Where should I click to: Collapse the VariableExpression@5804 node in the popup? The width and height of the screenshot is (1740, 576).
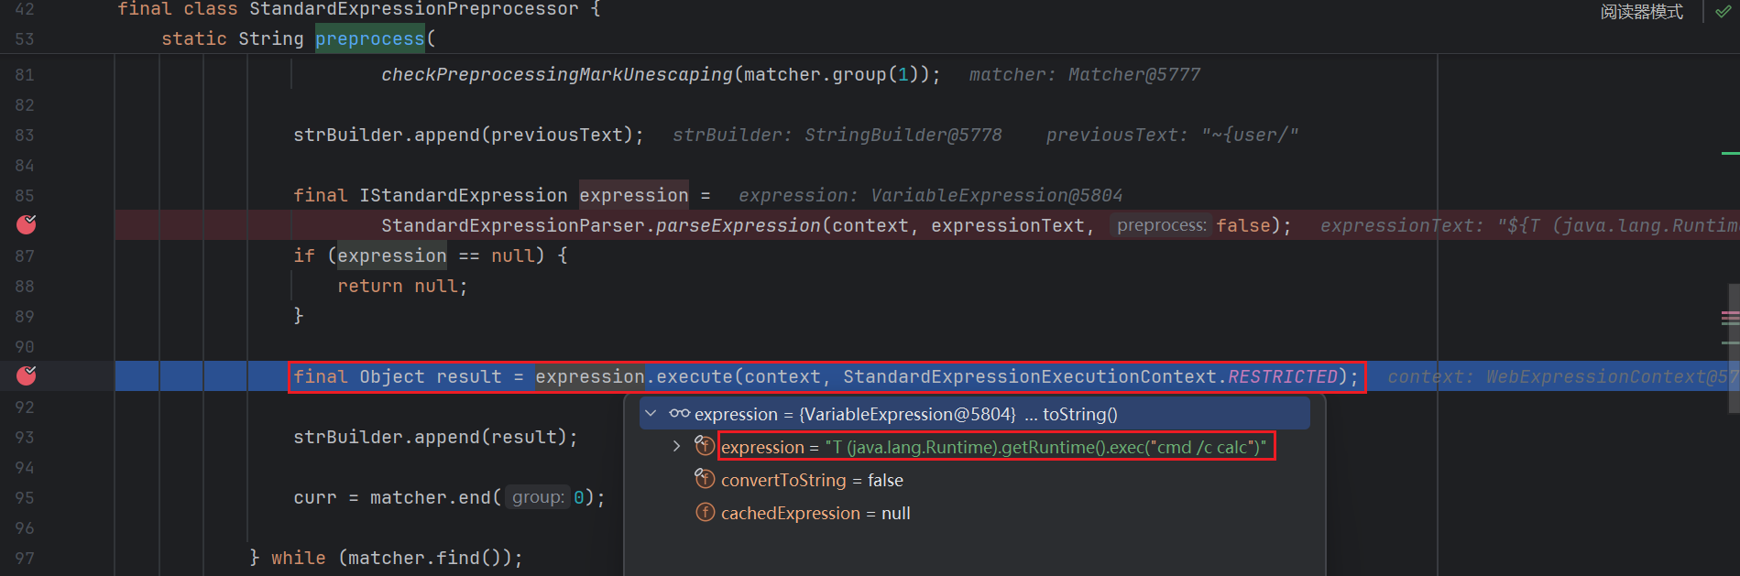tap(651, 414)
